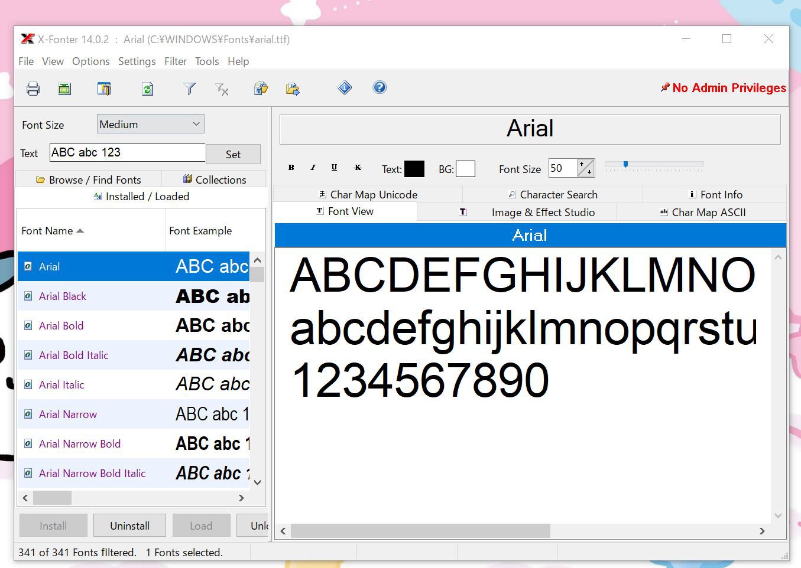Pick the Text color black swatch
Viewport: 801px width, 568px height.
coord(414,169)
